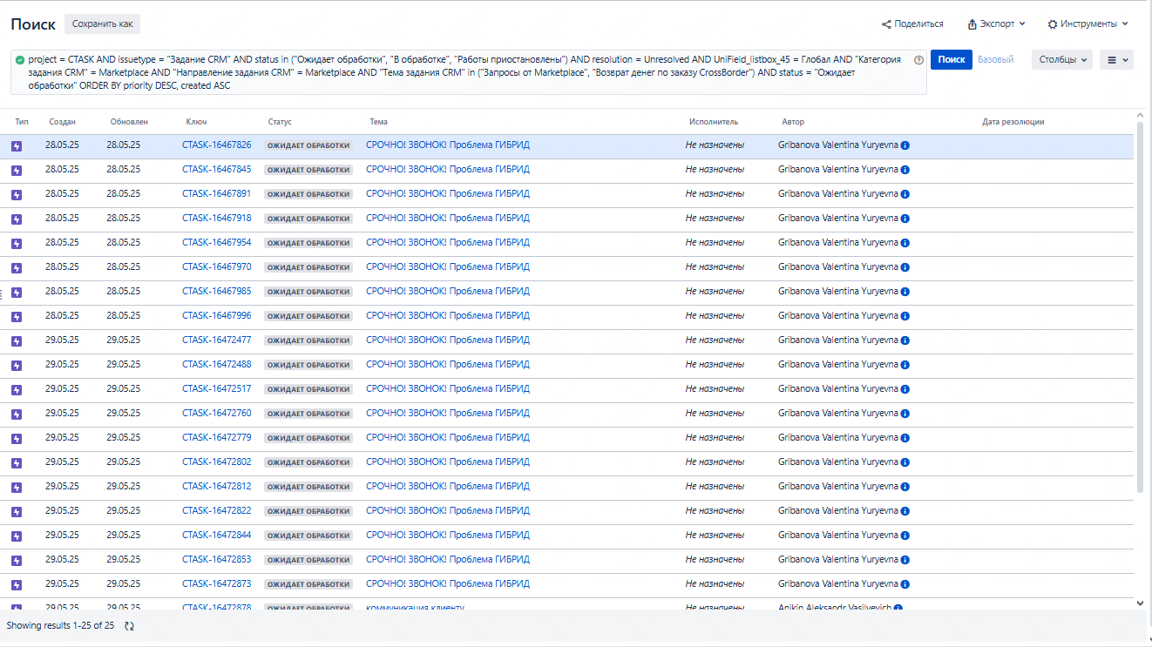Click created date in CTASK-16472488 row

coord(62,365)
